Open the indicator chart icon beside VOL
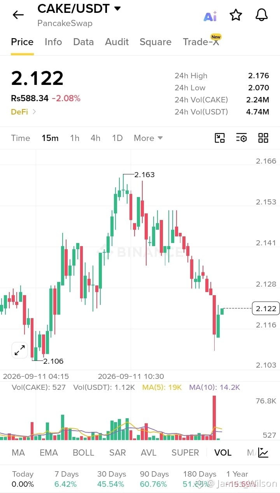Image resolution: width=280 pixels, height=493 pixels. pyautogui.click(x=263, y=453)
